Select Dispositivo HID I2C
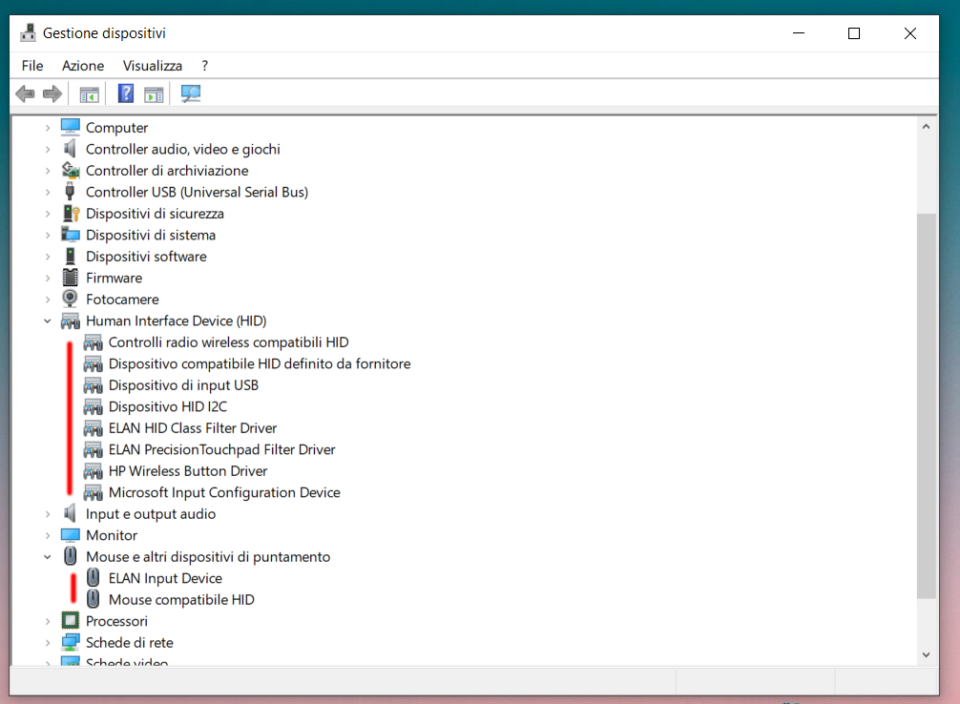Screen dimensions: 960x704 168,406
